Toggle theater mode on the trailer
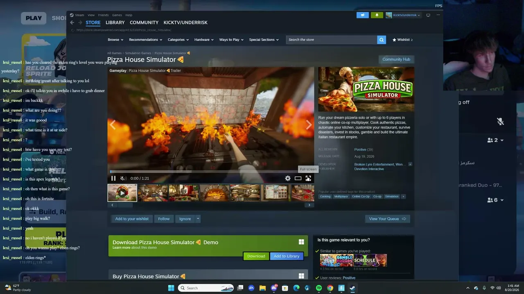 298,178
